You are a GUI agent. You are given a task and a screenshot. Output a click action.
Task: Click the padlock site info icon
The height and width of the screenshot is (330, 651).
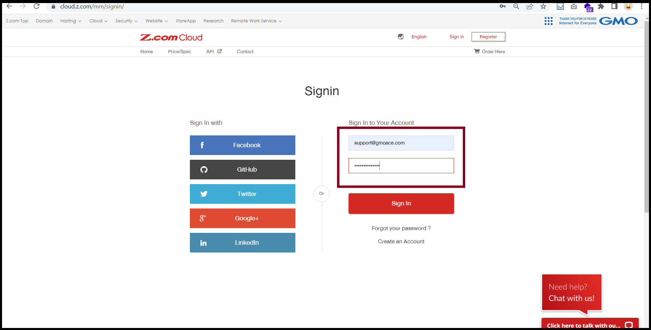coord(53,6)
